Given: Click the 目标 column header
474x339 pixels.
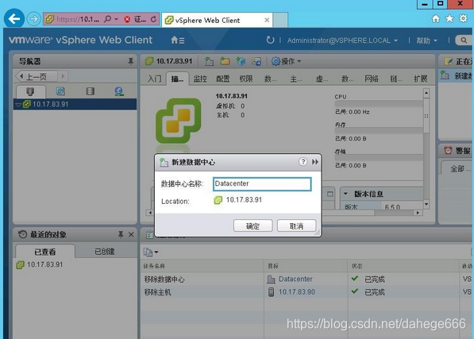Looking at the screenshot, I should [273, 266].
